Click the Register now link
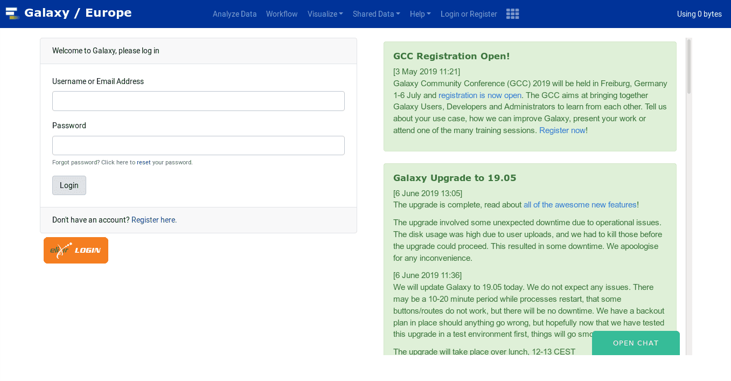 coord(562,130)
